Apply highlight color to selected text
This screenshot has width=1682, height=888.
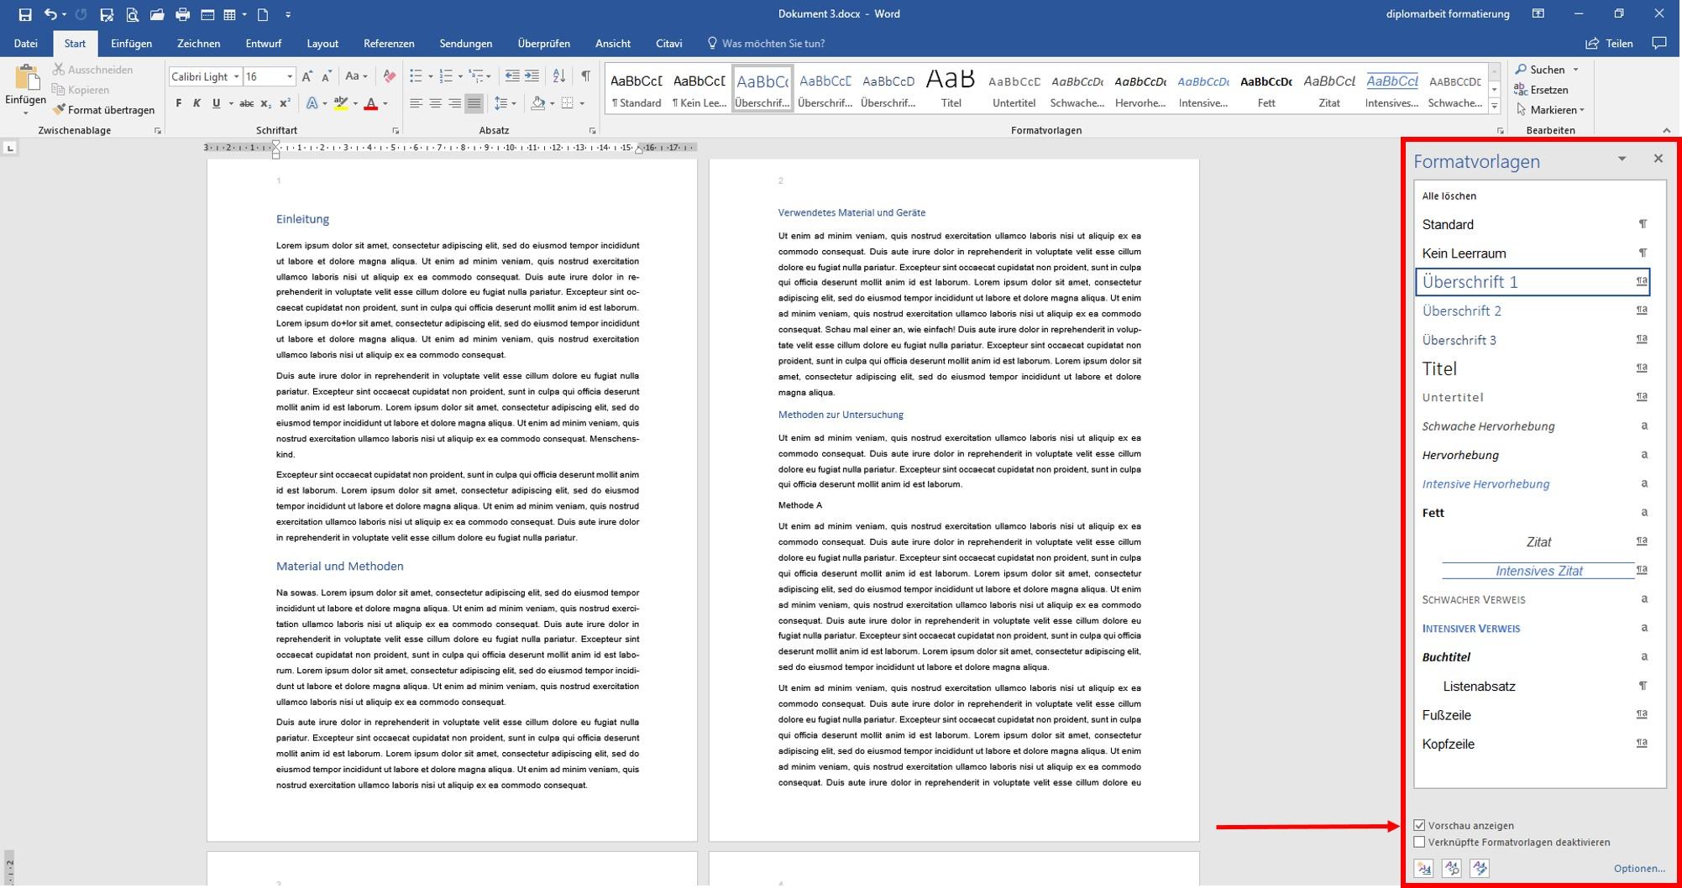coord(341,104)
